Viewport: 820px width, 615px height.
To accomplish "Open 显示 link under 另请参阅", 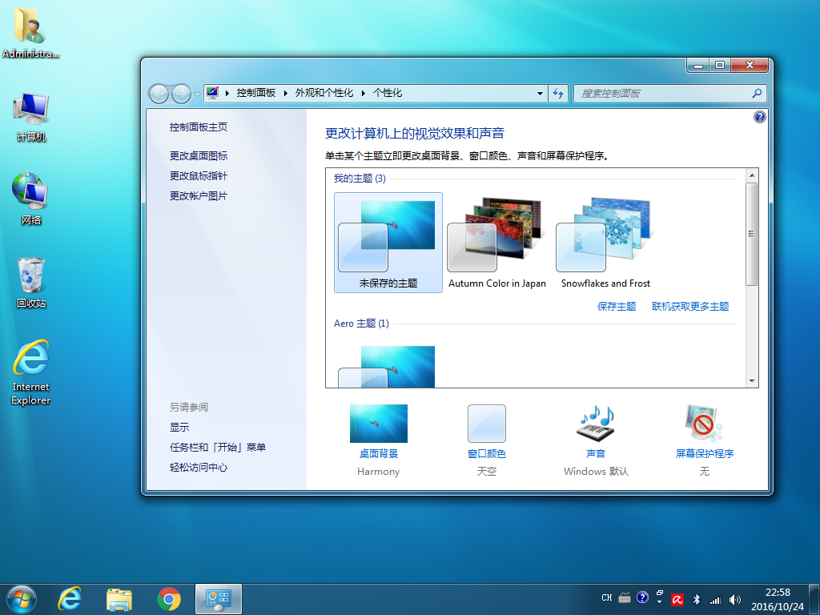I will tap(179, 428).
